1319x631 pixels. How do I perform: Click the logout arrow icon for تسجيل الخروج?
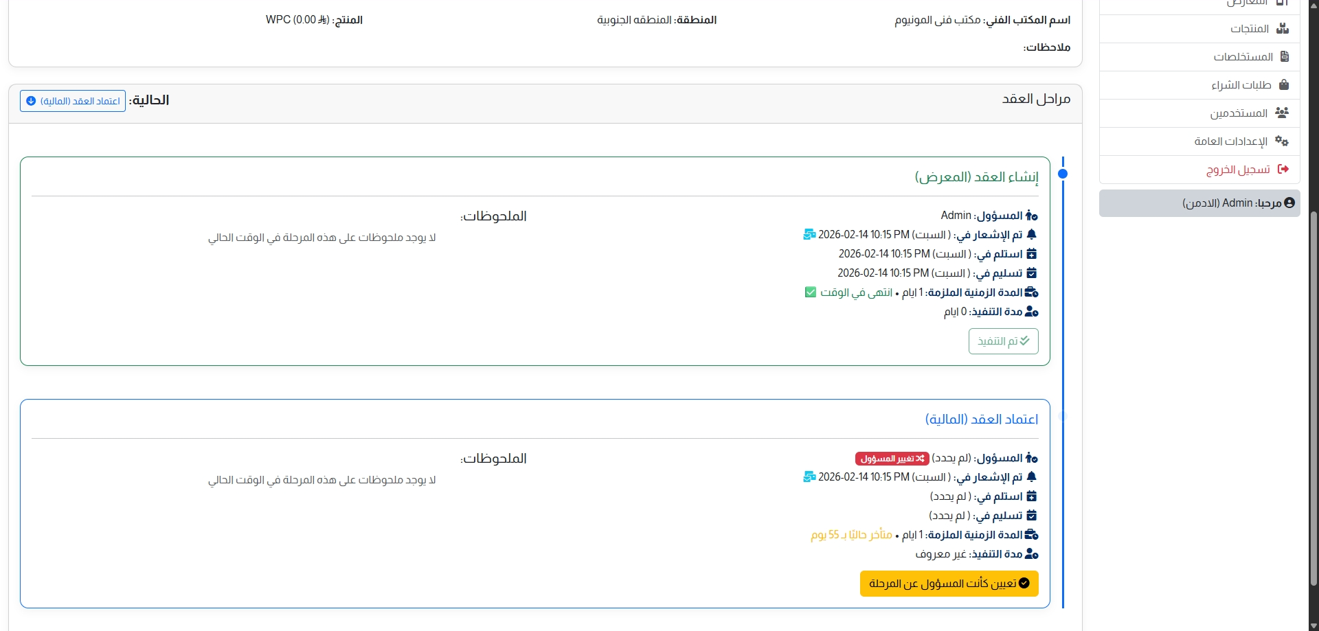coord(1283,169)
